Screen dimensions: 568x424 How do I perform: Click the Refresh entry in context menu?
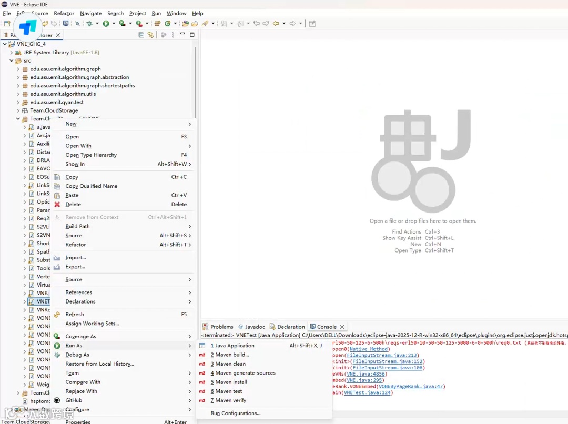(x=123, y=314)
